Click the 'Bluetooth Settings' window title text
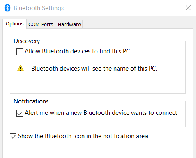The width and height of the screenshot is (196, 158). pos(39,8)
